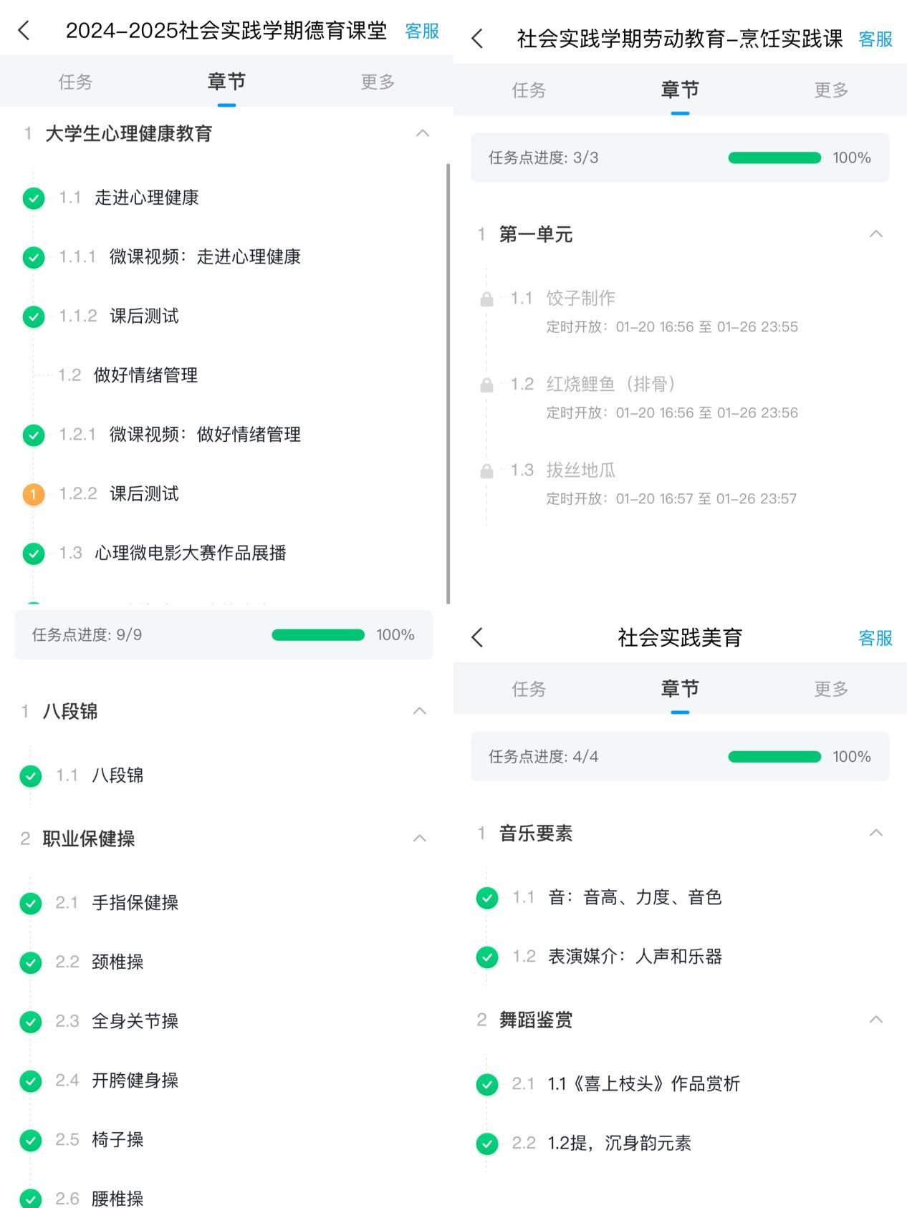Click lock icon beside 红烧鲤鱼（排骨）

coord(486,385)
